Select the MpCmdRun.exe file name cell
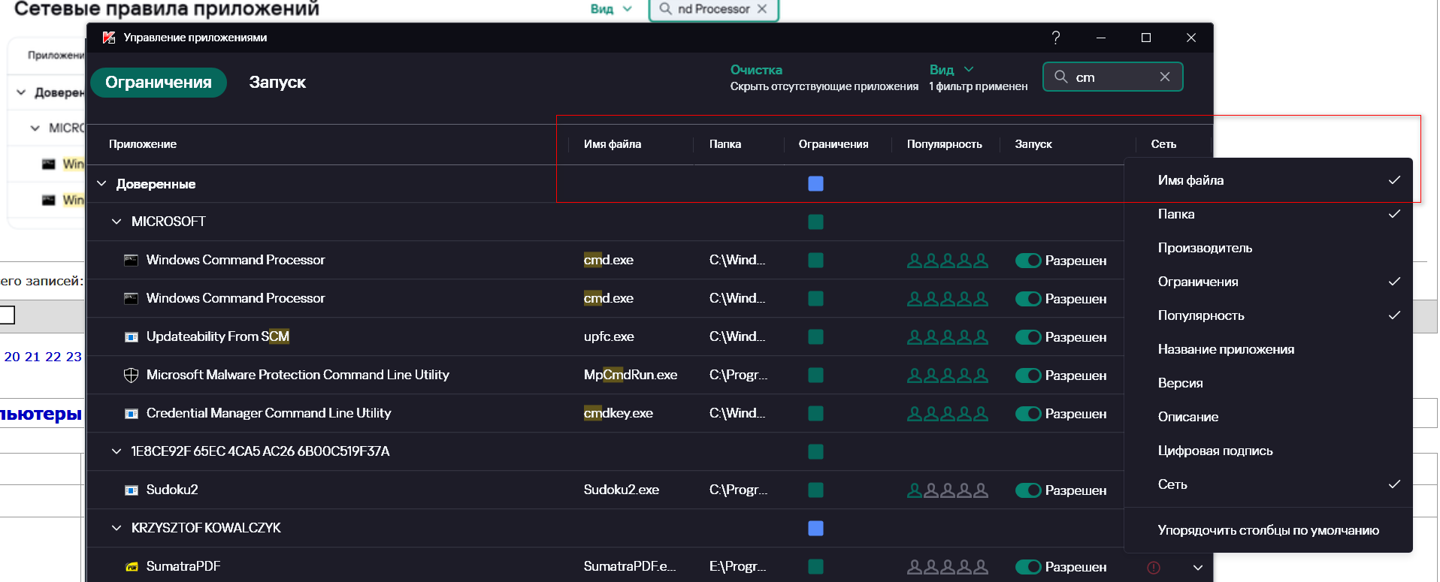The width and height of the screenshot is (1440, 582). point(631,375)
